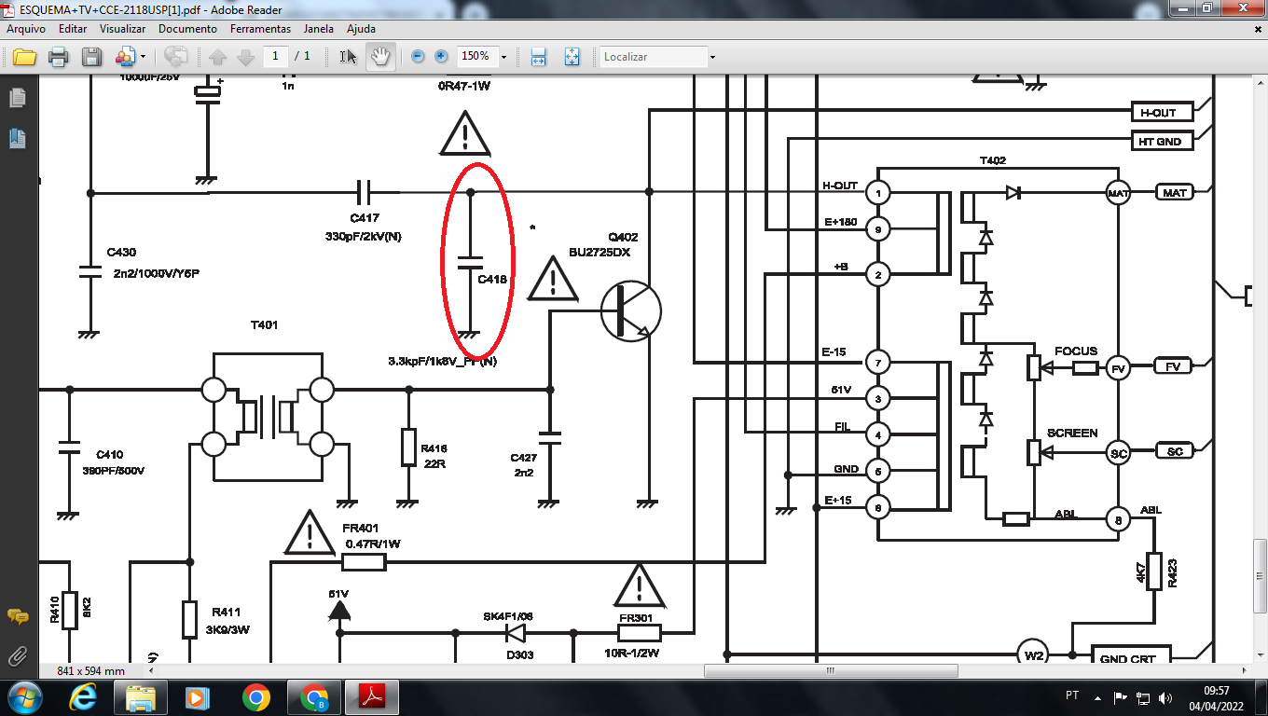Click the FOCUS label in T402
This screenshot has height=716, width=1268.
(x=1076, y=351)
